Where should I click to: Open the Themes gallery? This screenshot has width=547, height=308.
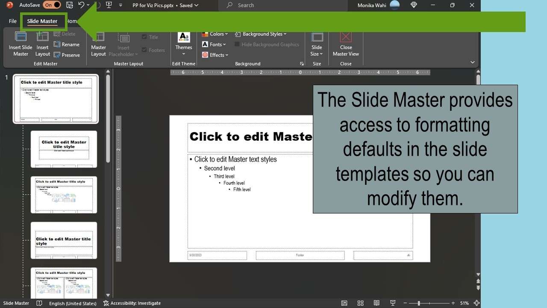pyautogui.click(x=183, y=44)
